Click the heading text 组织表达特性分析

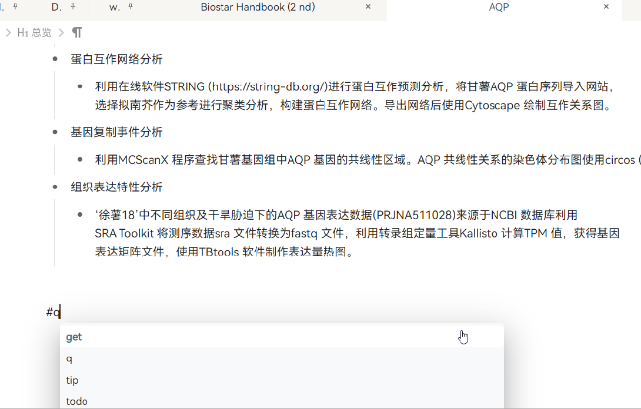click(x=116, y=187)
